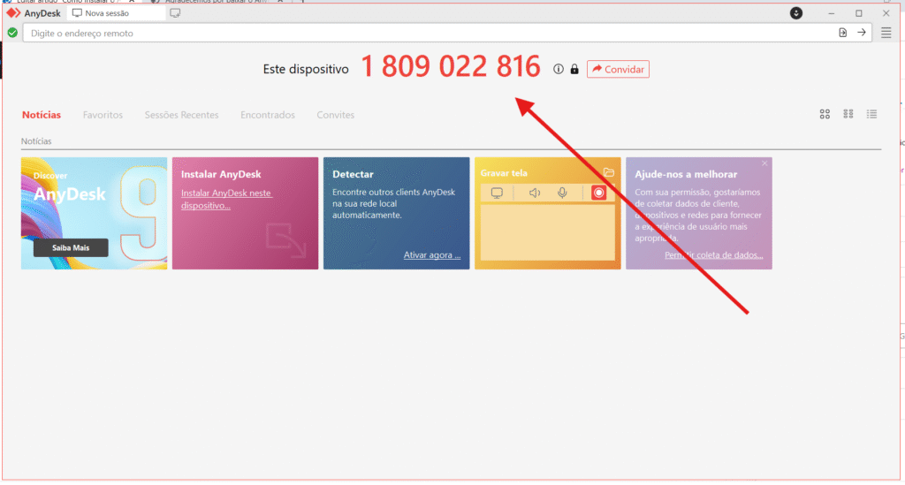Toggle speaker audio in Gravar tela card
The height and width of the screenshot is (485, 905).
tap(534, 193)
